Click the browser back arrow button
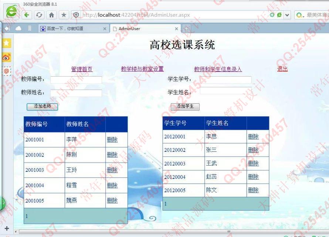329x237 pixels. (x=27, y=15)
